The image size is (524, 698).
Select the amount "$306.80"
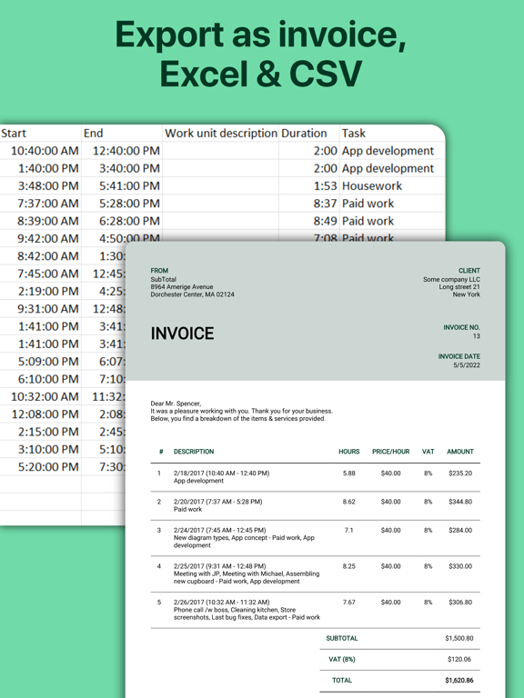(x=460, y=603)
